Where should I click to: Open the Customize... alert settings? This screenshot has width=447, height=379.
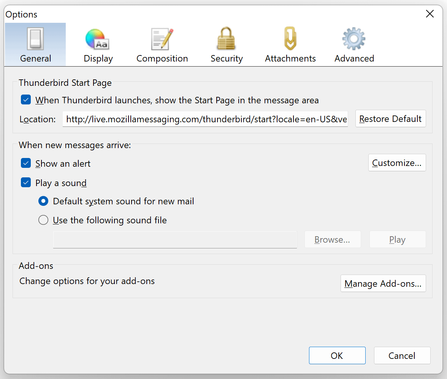397,163
